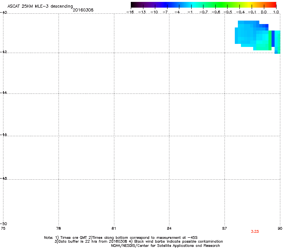
Task: Click the longitude label 81 on bottom axis
Action: click(114, 229)
